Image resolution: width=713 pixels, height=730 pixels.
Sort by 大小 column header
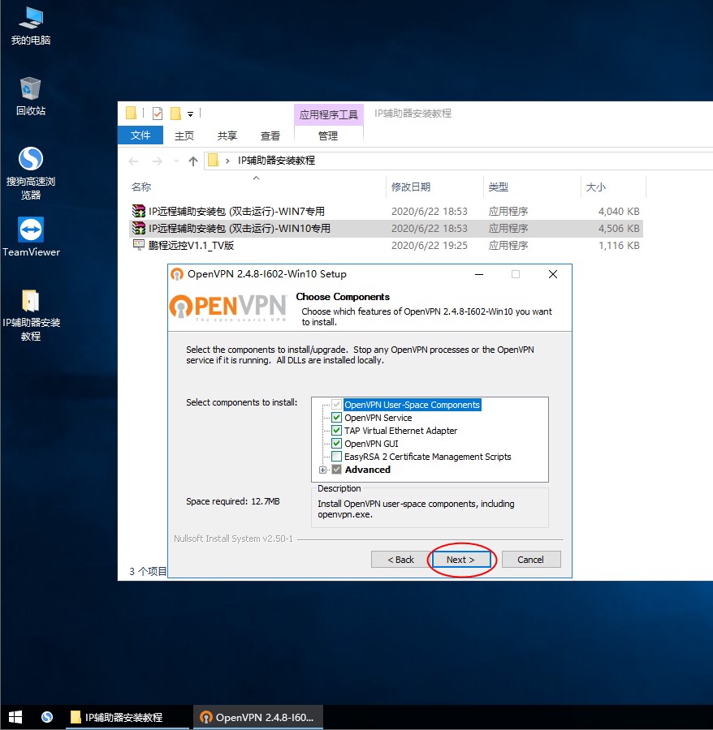595,187
